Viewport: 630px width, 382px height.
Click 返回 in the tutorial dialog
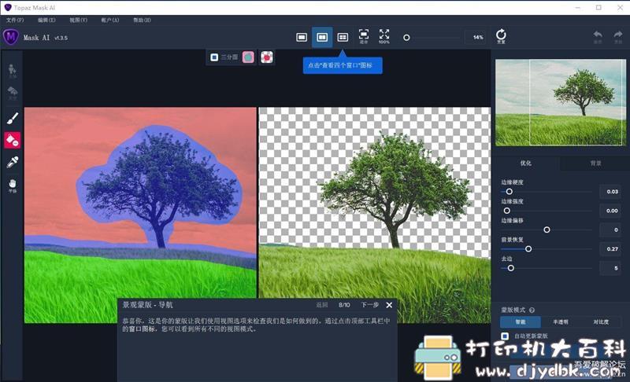[322, 305]
